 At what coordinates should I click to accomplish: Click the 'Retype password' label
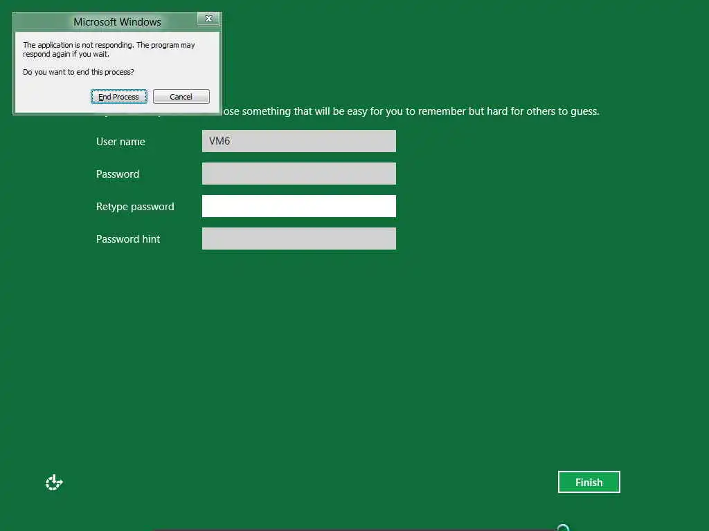[135, 206]
